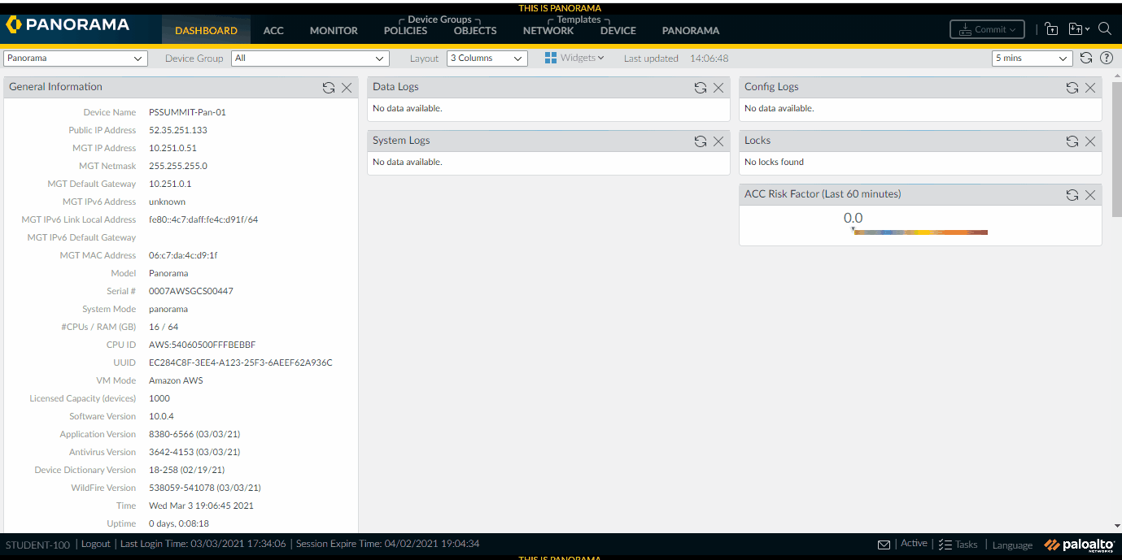
Task: Open the help question mark icon
Action: click(x=1107, y=58)
